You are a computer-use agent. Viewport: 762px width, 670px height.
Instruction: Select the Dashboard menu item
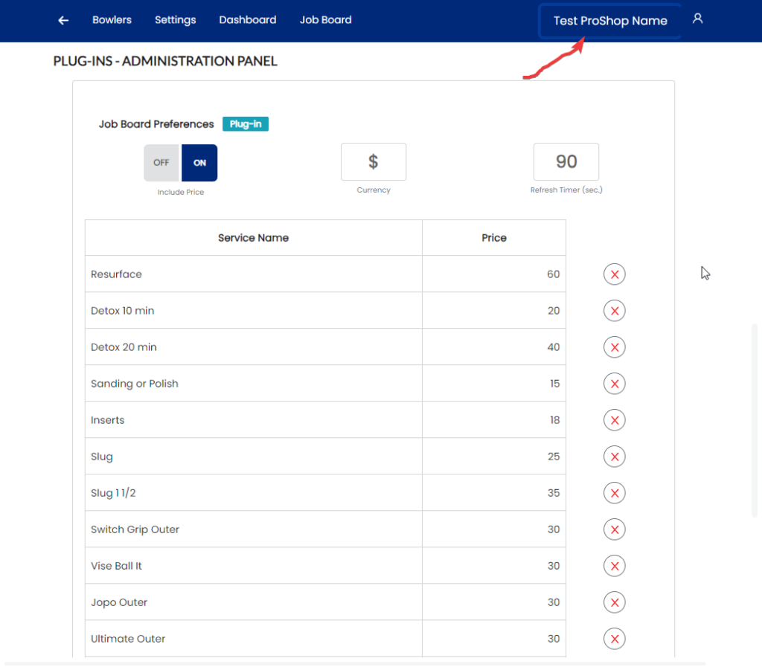coord(247,20)
